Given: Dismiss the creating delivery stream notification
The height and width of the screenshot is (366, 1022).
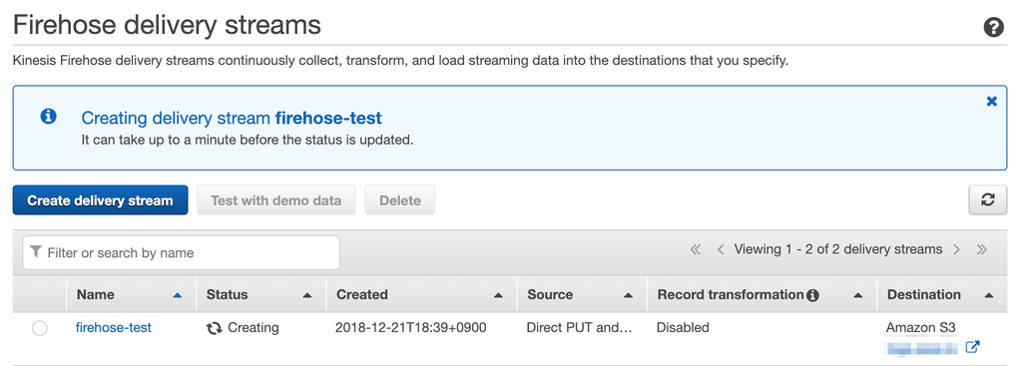Looking at the screenshot, I should 991,101.
